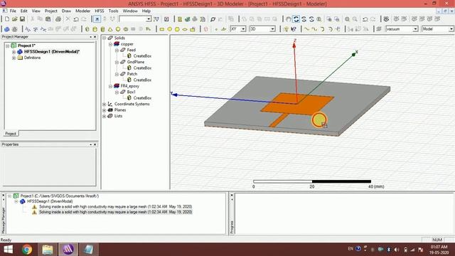Click the Open file folder icon
This screenshot has height=256, width=455.
[14, 19]
